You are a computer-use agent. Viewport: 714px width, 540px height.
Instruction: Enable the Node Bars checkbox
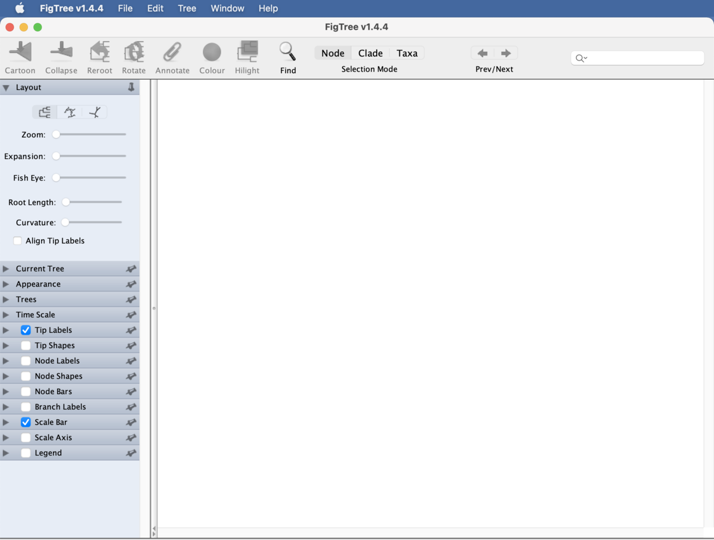coord(26,391)
